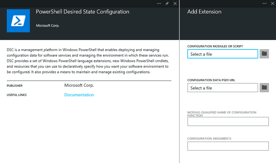Focus the Configuration Data PSD1 URL file field
Viewport: 276px width, 163px height.
(223, 88)
